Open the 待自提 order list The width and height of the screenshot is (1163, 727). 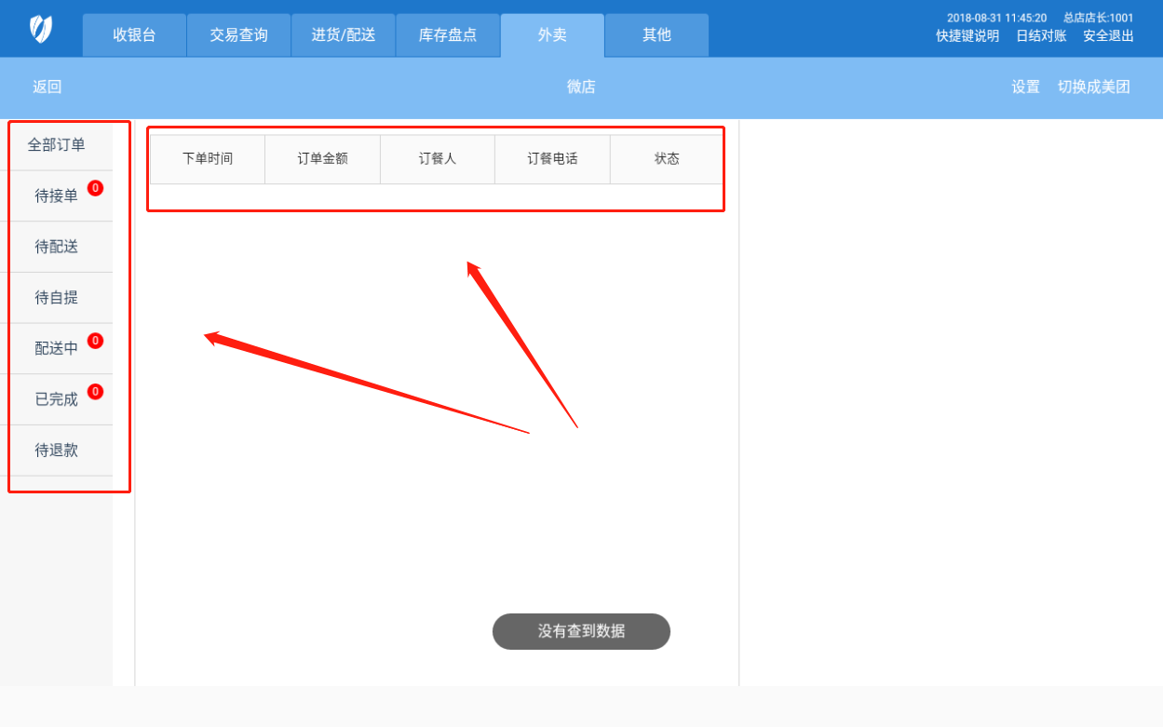coord(57,298)
